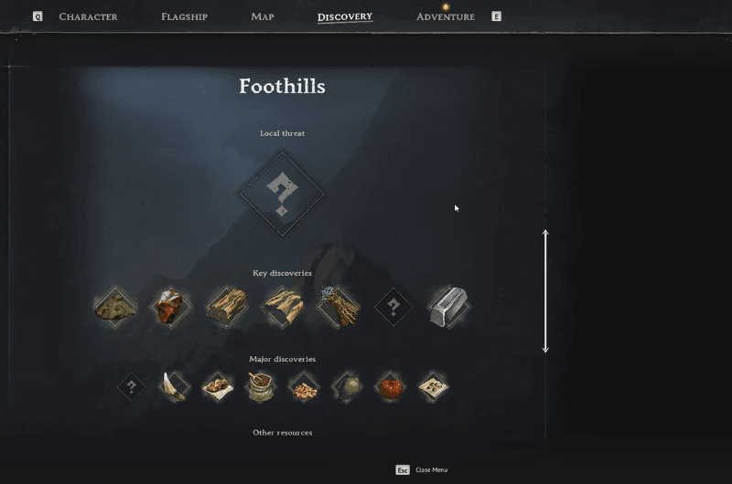This screenshot has width=732, height=484.
Task: Select the flax bundle key discovery
Action: click(338, 307)
